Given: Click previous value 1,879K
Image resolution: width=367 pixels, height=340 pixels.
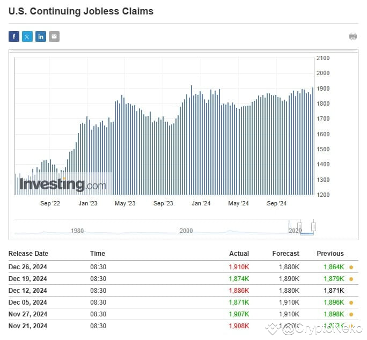Looking at the screenshot, I should [x=334, y=279].
